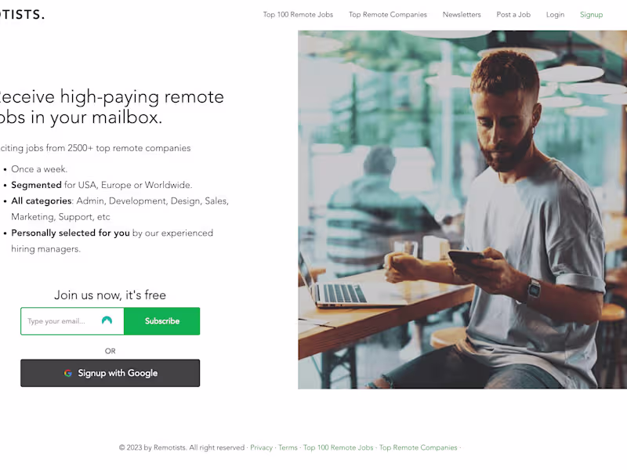Click the teal password manager icon in email field
This screenshot has width=627, height=470.
click(x=107, y=320)
